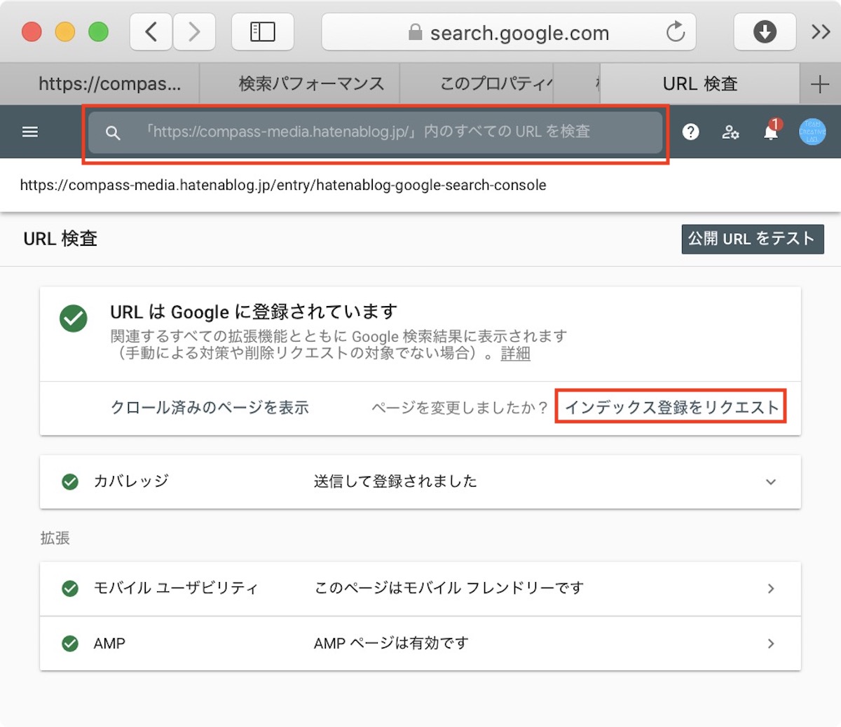The width and height of the screenshot is (841, 727).
Task: Request indexing via インデックス登録をリクエスト
Action: point(671,407)
